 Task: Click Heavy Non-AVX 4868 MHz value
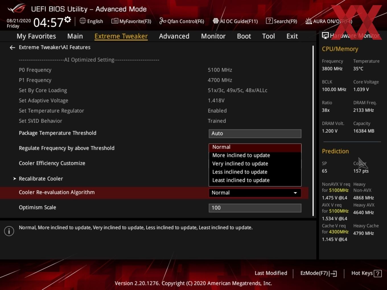[x=364, y=198]
